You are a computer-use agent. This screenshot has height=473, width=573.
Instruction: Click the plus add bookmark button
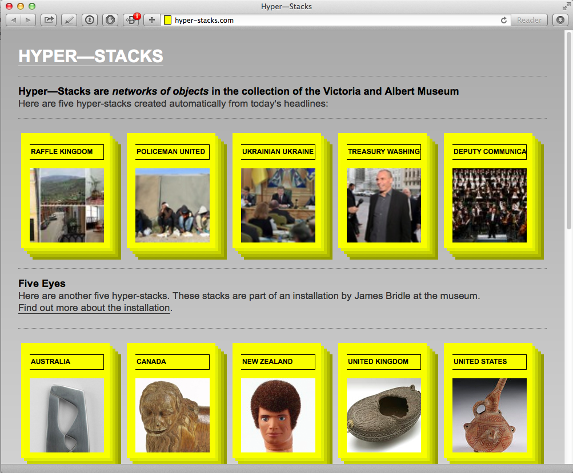tap(151, 20)
